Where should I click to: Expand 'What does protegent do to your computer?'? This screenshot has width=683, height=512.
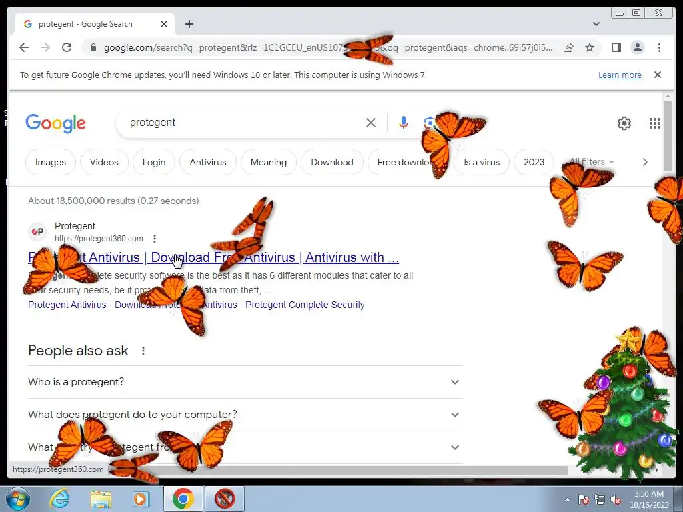(x=245, y=415)
